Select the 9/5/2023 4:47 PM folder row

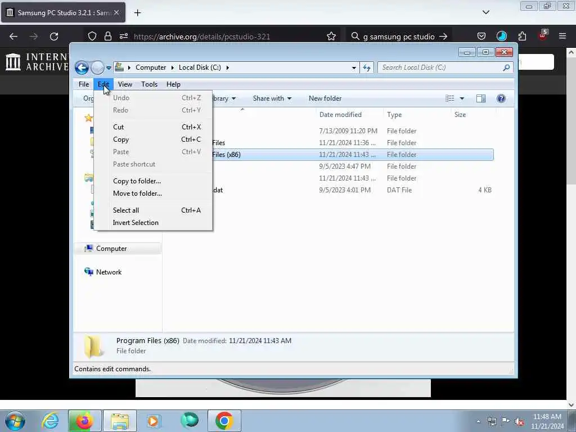[353, 166]
